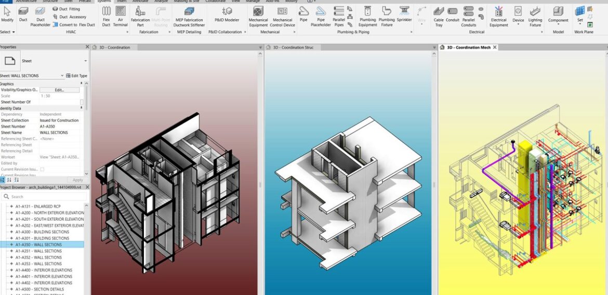Collapse the Graphics properties section
608x295 pixels.
(82, 83)
